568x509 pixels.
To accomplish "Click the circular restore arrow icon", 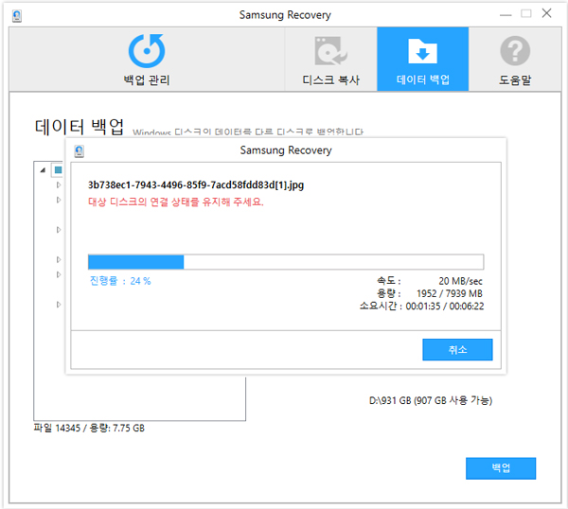I will coord(147,51).
